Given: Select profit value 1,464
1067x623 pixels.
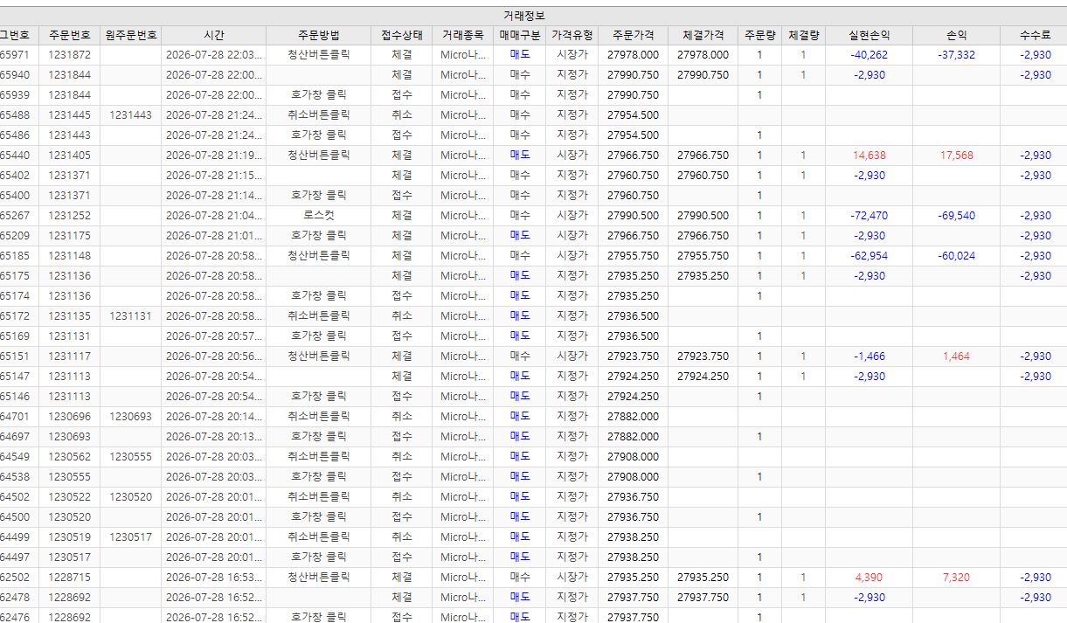Looking at the screenshot, I should click(957, 356).
